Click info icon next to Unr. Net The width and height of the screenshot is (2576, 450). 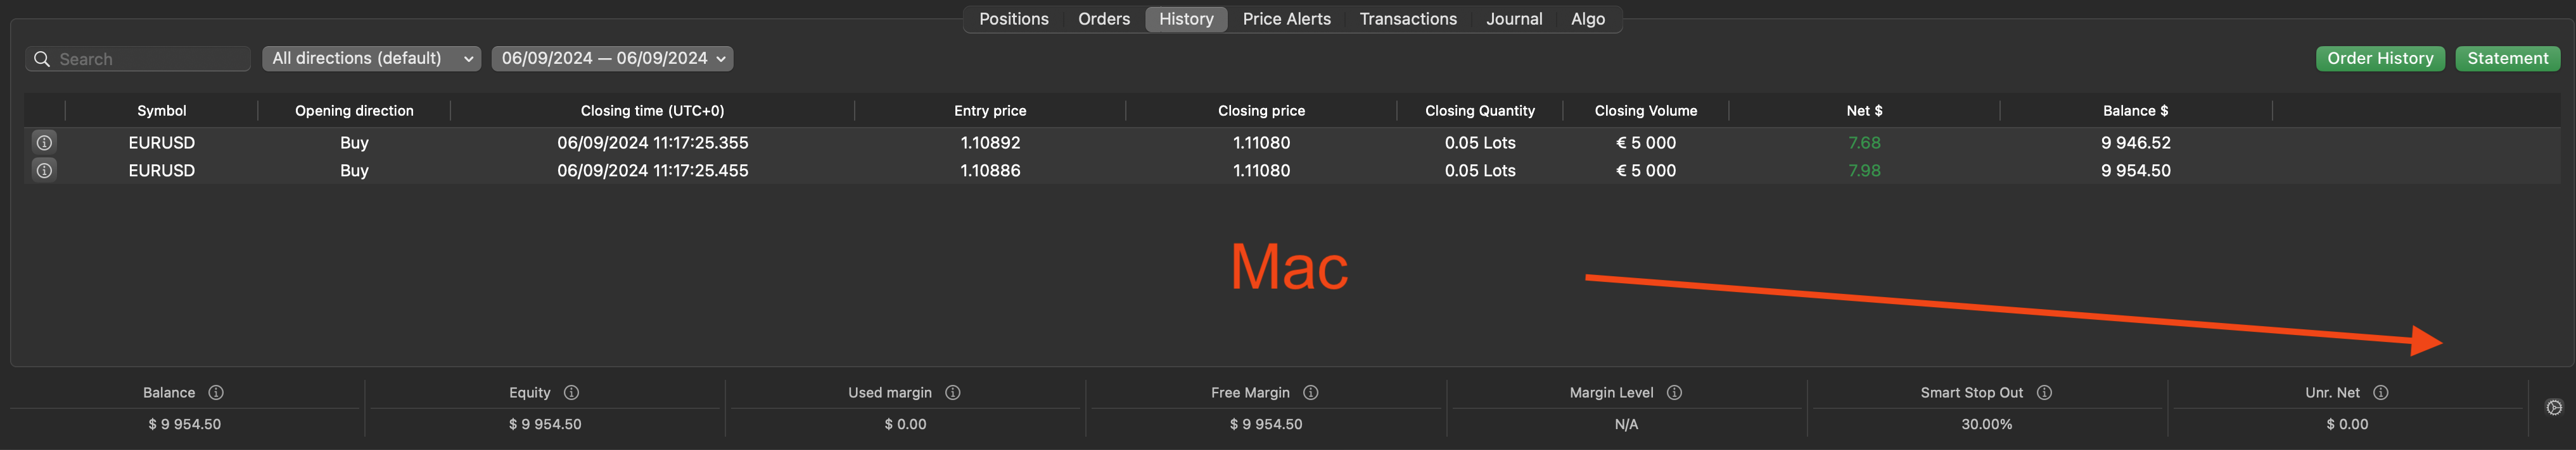pyautogui.click(x=2381, y=393)
